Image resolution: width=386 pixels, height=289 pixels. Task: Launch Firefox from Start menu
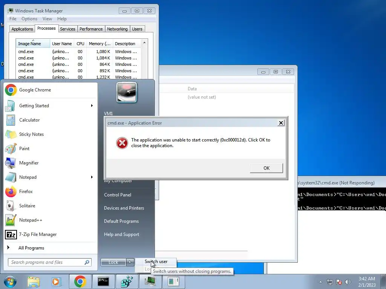tap(51, 192)
